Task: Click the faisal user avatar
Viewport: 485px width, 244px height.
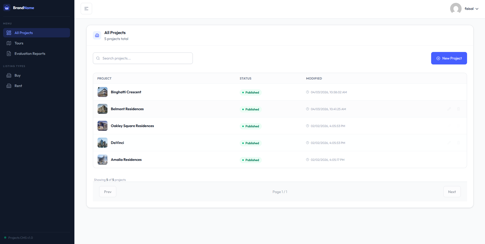Action: coord(456,9)
